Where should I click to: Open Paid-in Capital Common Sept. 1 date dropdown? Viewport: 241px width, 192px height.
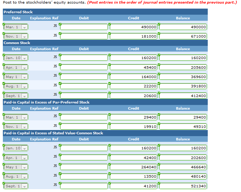tap(15, 186)
